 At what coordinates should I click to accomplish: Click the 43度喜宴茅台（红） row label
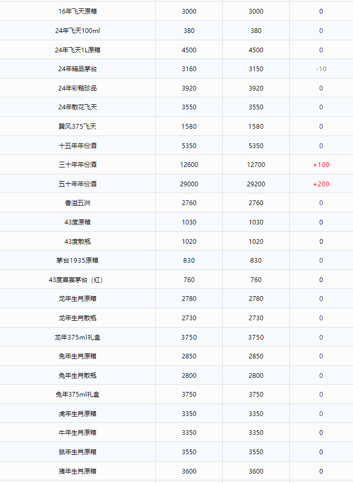76,279
